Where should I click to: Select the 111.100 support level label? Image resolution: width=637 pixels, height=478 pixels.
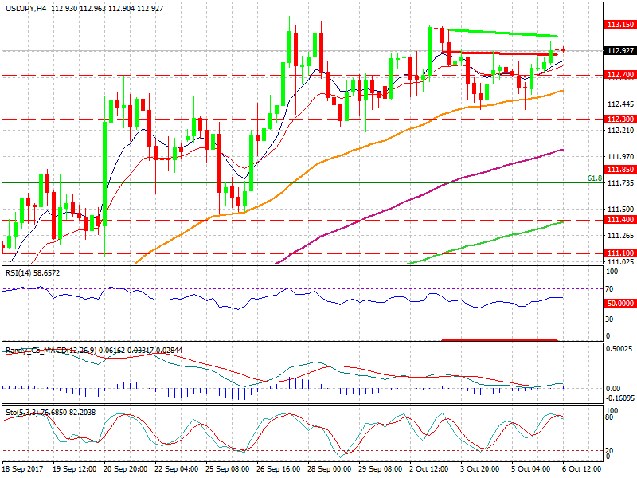coord(620,253)
